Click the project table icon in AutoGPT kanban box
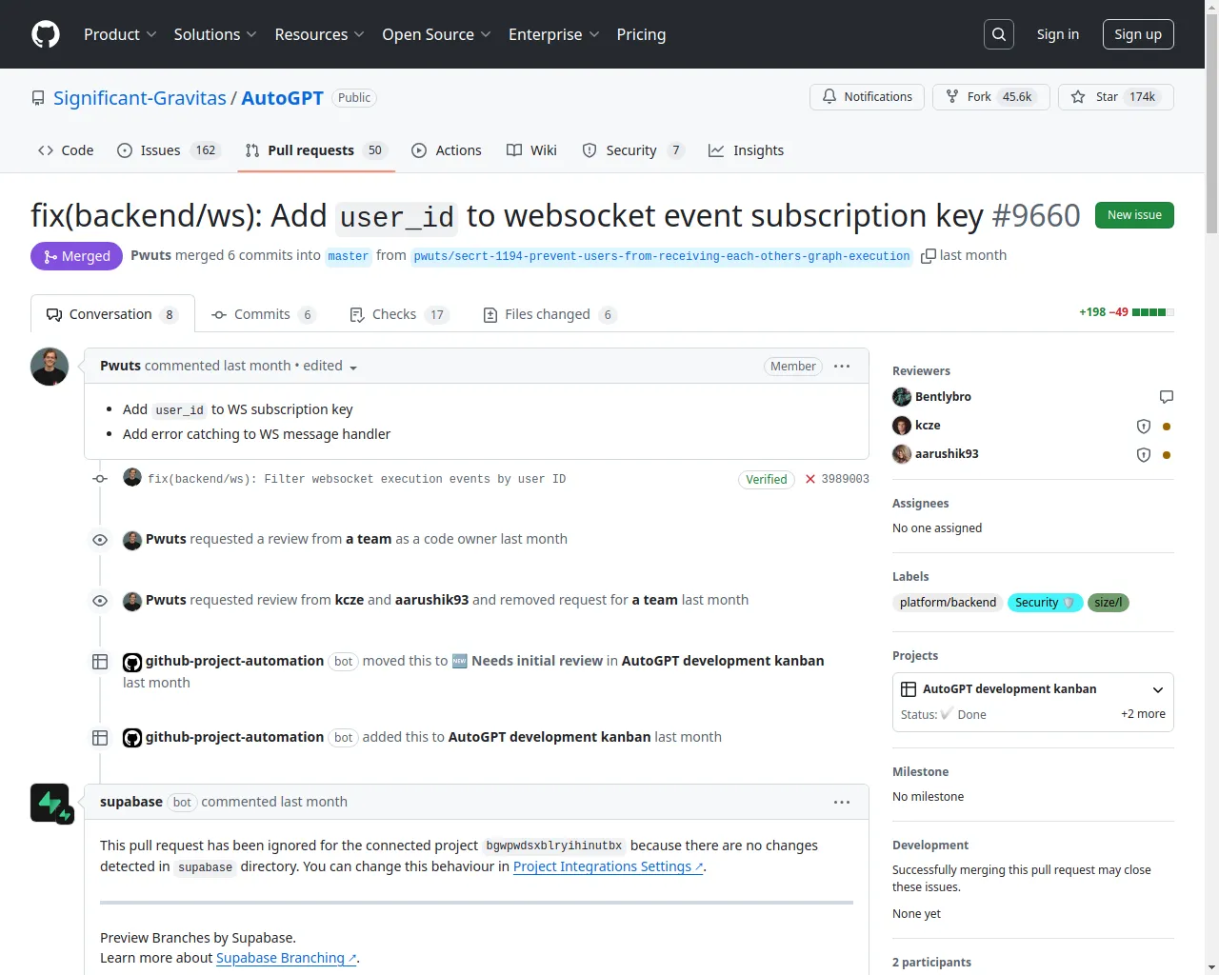Image resolution: width=1219 pixels, height=975 pixels. pyautogui.click(x=909, y=689)
